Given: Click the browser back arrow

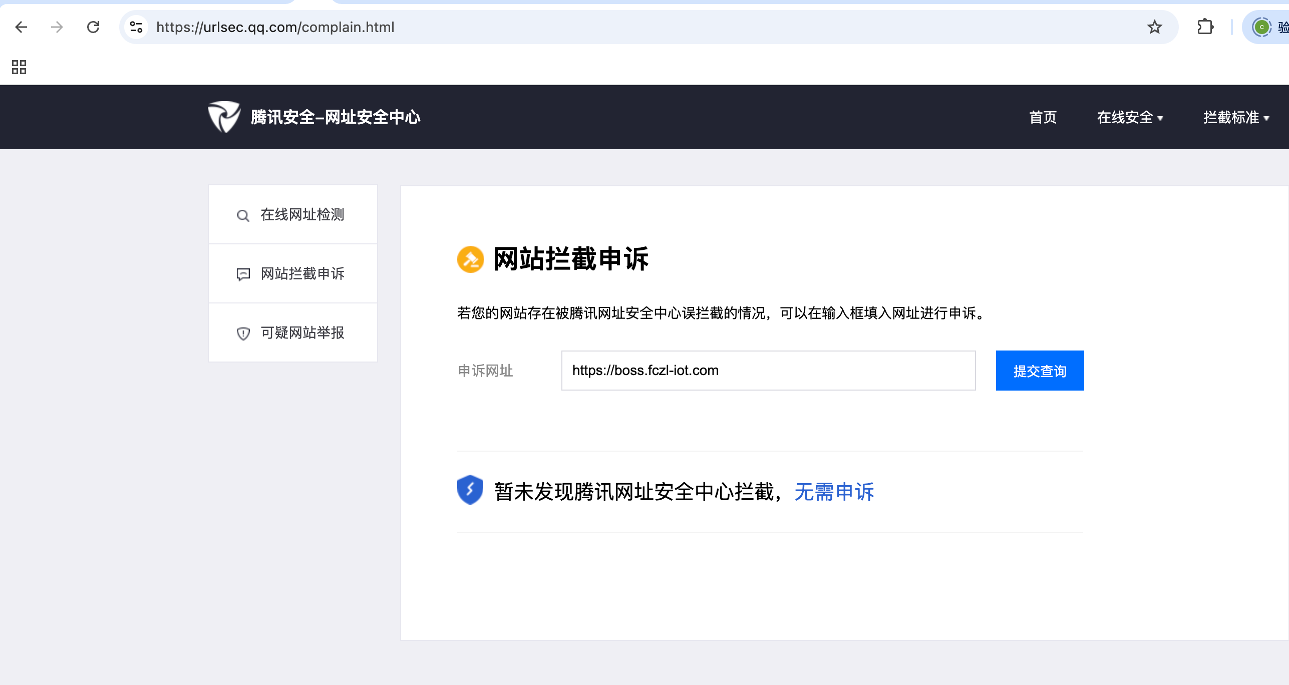Looking at the screenshot, I should pos(21,27).
